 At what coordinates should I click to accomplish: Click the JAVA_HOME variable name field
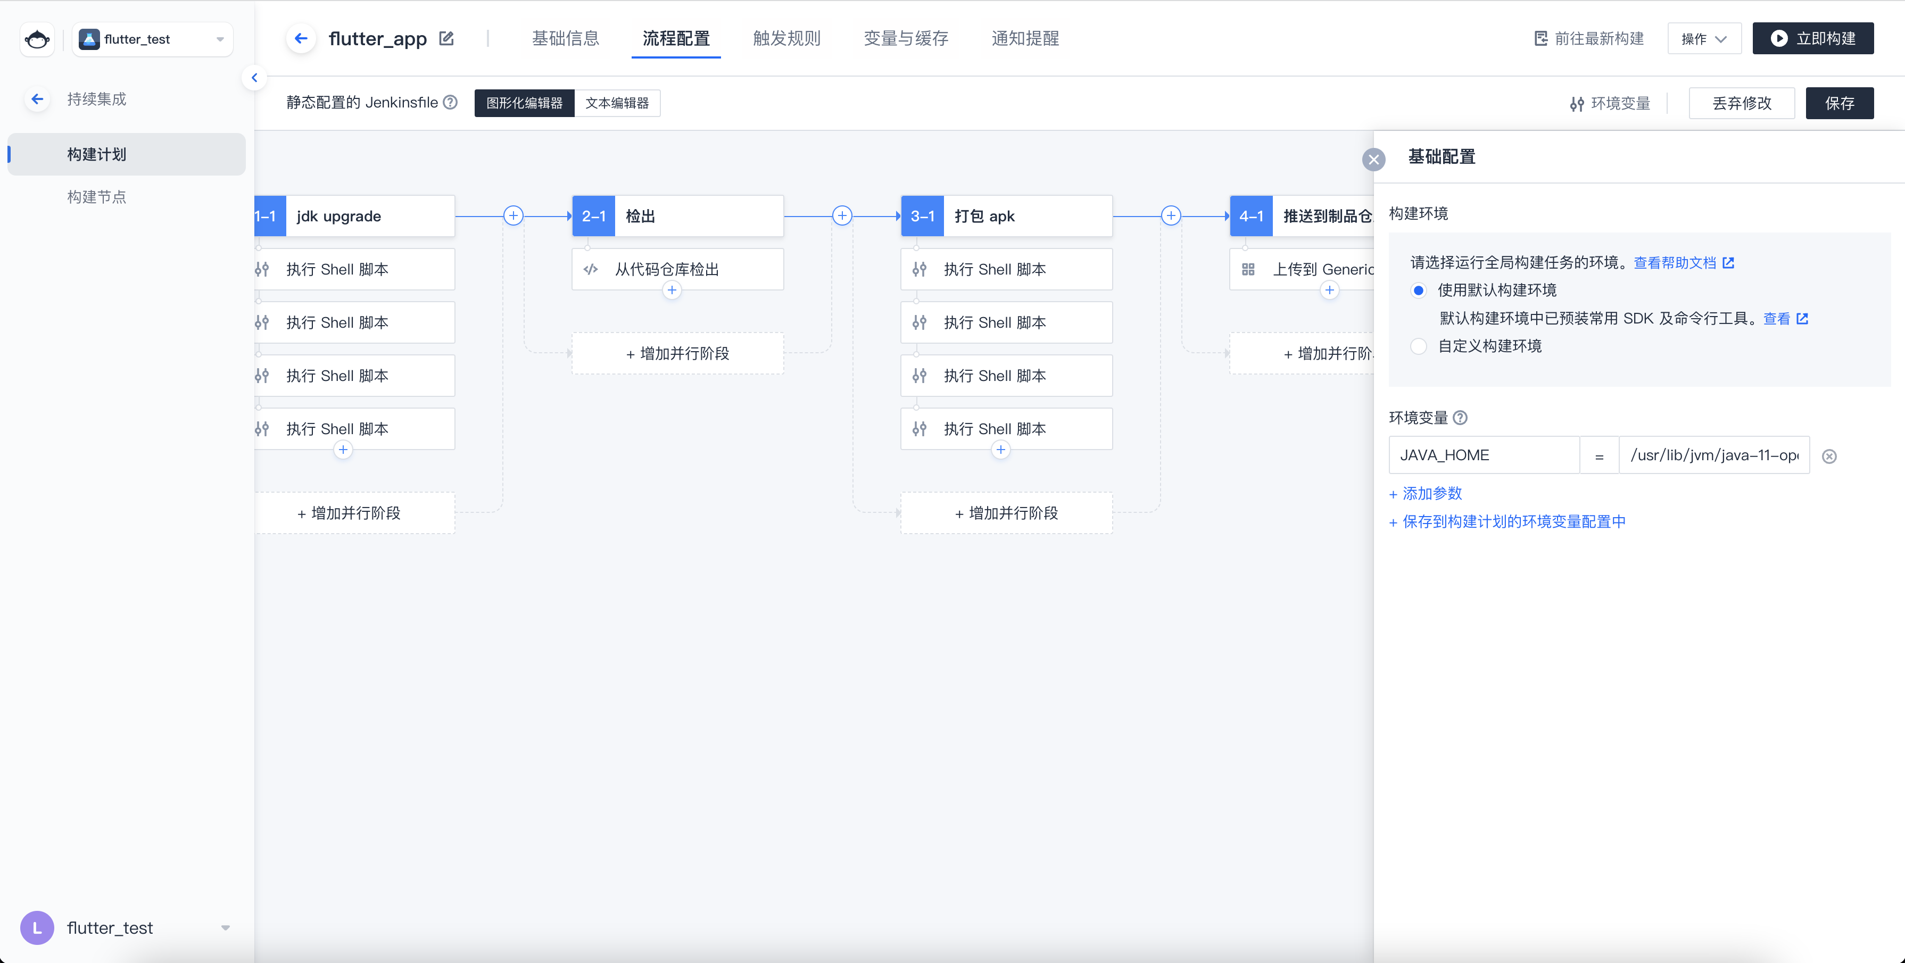coord(1484,455)
